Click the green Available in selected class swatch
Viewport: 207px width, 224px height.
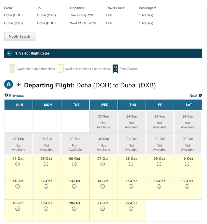coord(12,68)
